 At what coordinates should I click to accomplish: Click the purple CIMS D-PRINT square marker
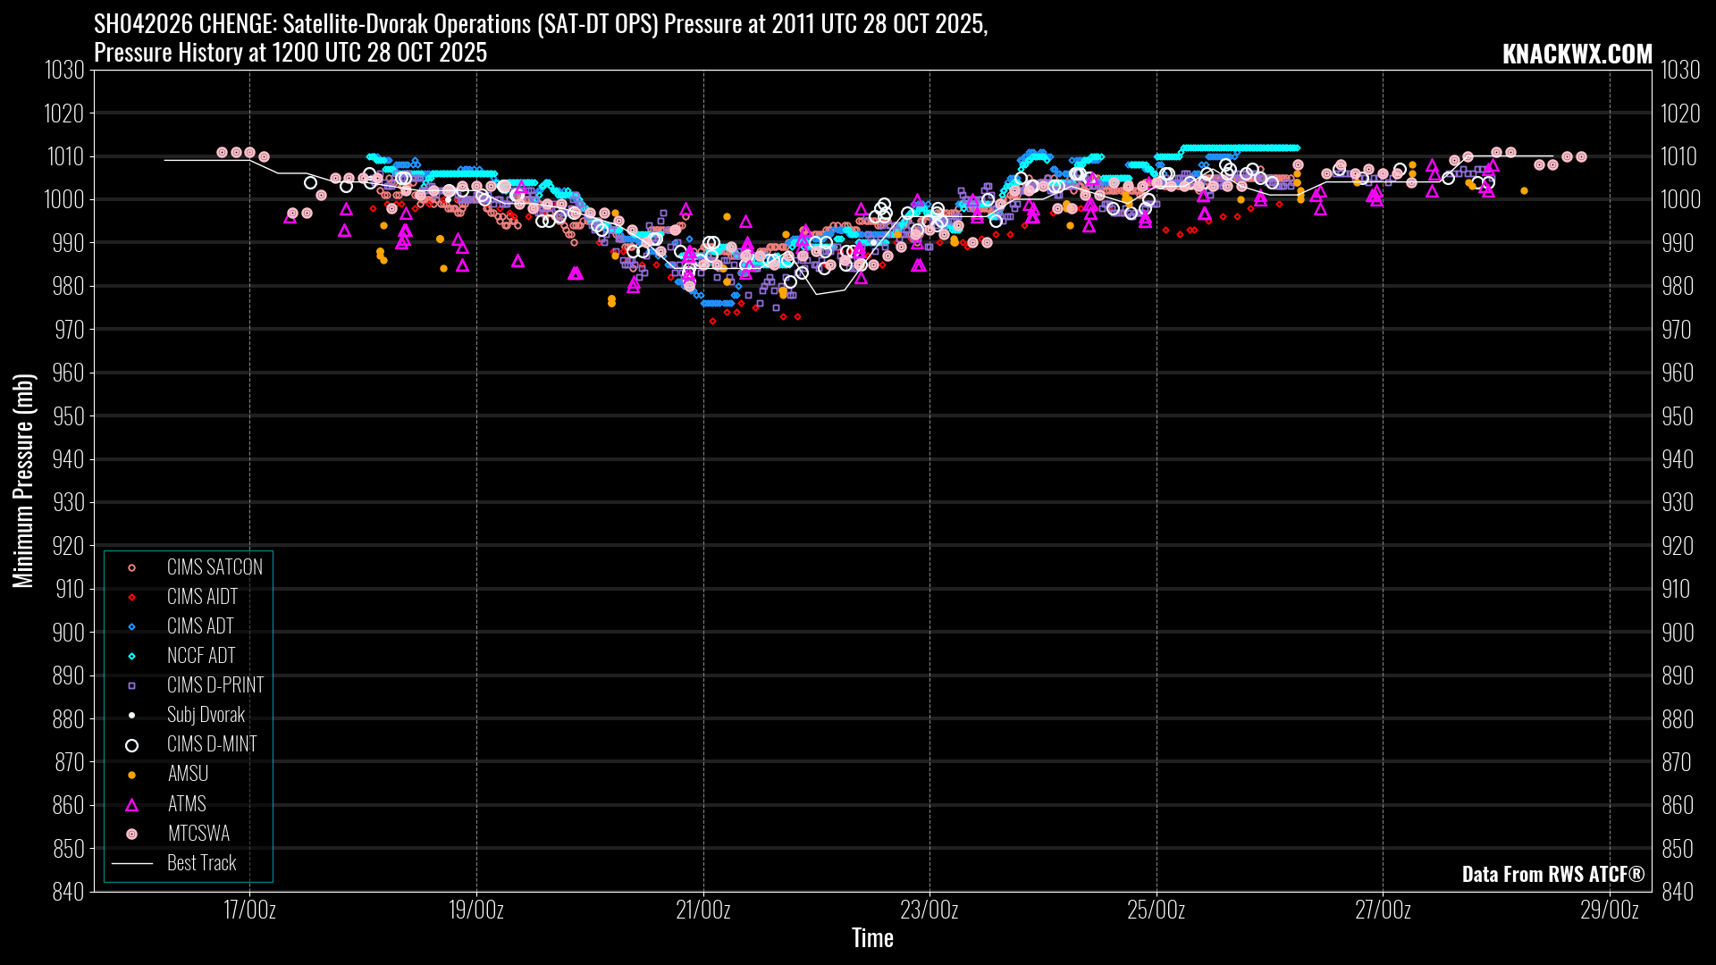[x=131, y=686]
